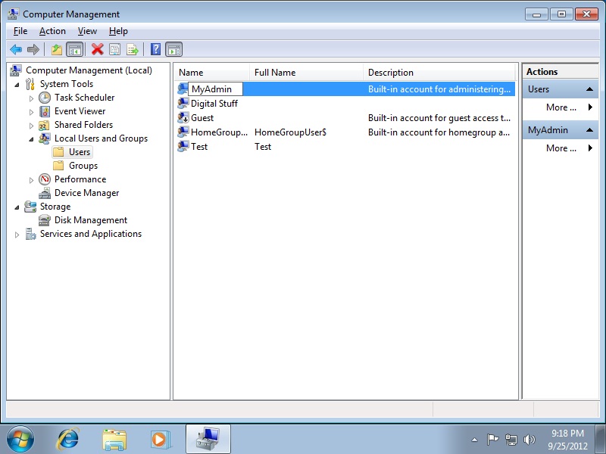Click the Export List toolbar icon
Viewport: 606px width, 454px height.
pyautogui.click(x=132, y=49)
